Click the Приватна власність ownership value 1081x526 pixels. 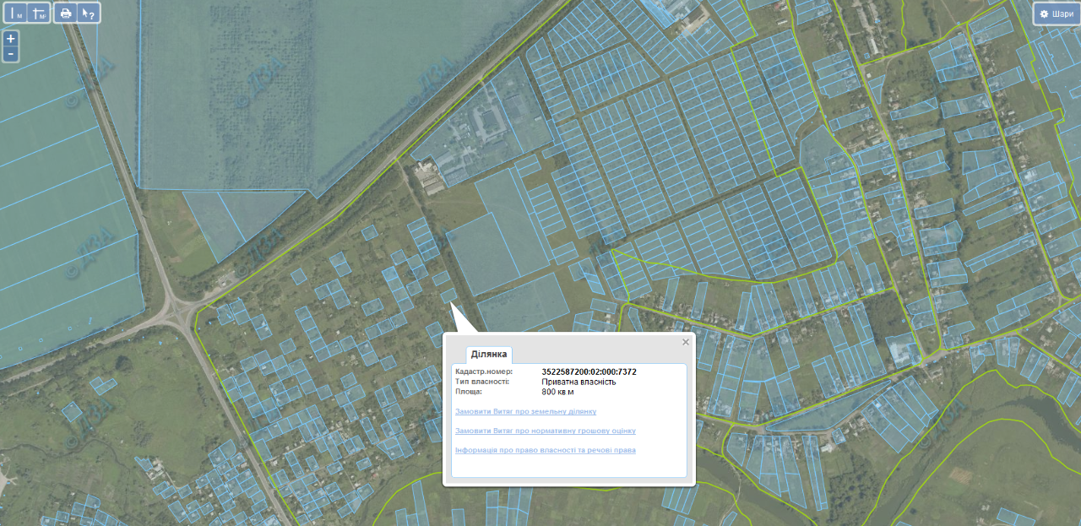[579, 382]
